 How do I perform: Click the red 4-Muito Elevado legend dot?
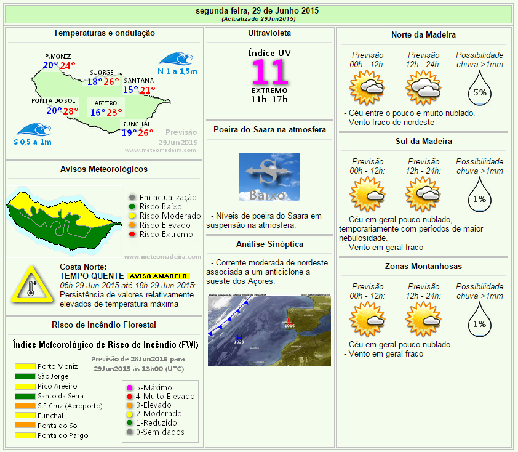129,397
